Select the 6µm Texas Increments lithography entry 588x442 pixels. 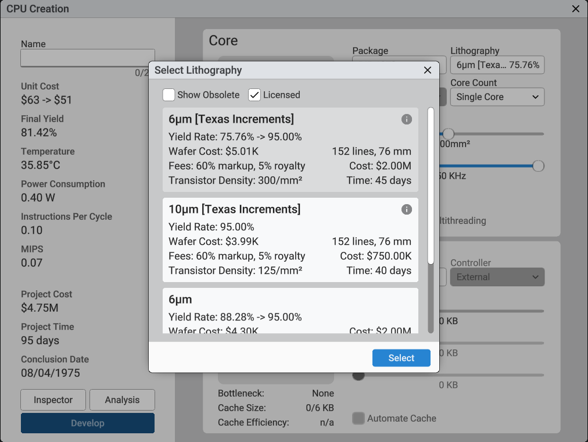point(291,150)
